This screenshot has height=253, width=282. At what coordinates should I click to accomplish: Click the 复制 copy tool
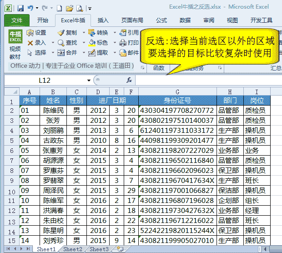click(x=67, y=33)
